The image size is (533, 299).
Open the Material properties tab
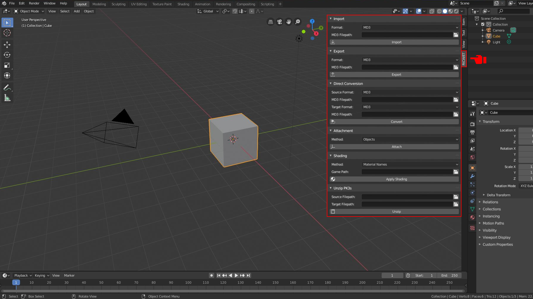[x=472, y=217]
